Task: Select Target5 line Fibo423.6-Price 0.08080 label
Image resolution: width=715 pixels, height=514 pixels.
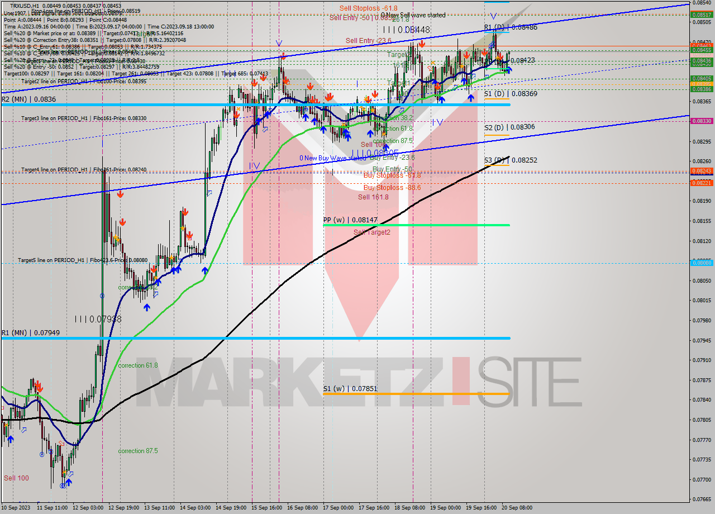Action: (83, 260)
